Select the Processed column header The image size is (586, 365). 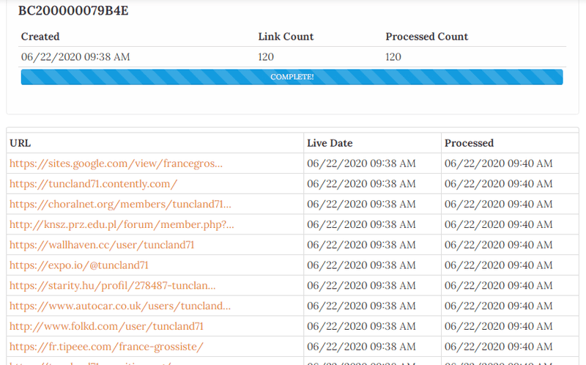click(x=469, y=143)
